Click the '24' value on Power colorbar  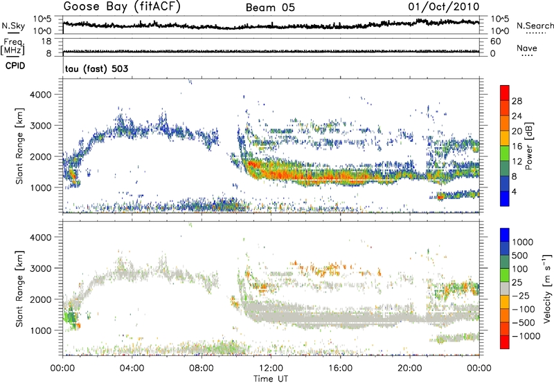[x=517, y=116]
